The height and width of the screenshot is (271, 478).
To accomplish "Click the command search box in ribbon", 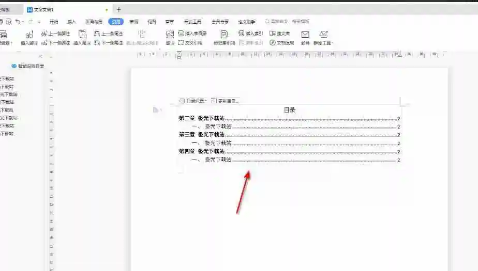I will (x=287, y=21).
